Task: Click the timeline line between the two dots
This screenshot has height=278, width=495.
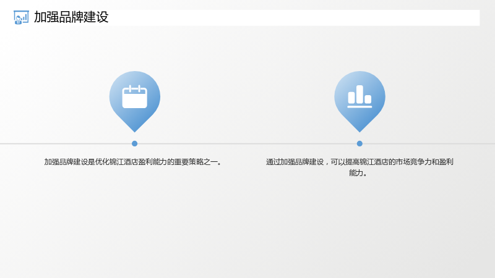Action: click(x=247, y=144)
